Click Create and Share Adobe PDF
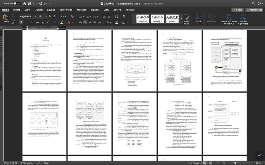Viewport: 265px width, 165px height. [229, 19]
